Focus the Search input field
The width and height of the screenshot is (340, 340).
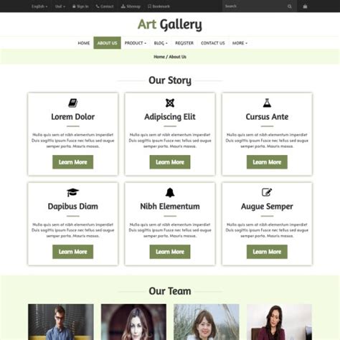[255, 6]
